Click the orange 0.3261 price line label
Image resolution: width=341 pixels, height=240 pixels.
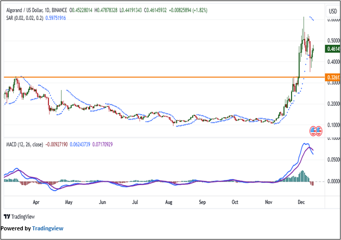[333, 77]
